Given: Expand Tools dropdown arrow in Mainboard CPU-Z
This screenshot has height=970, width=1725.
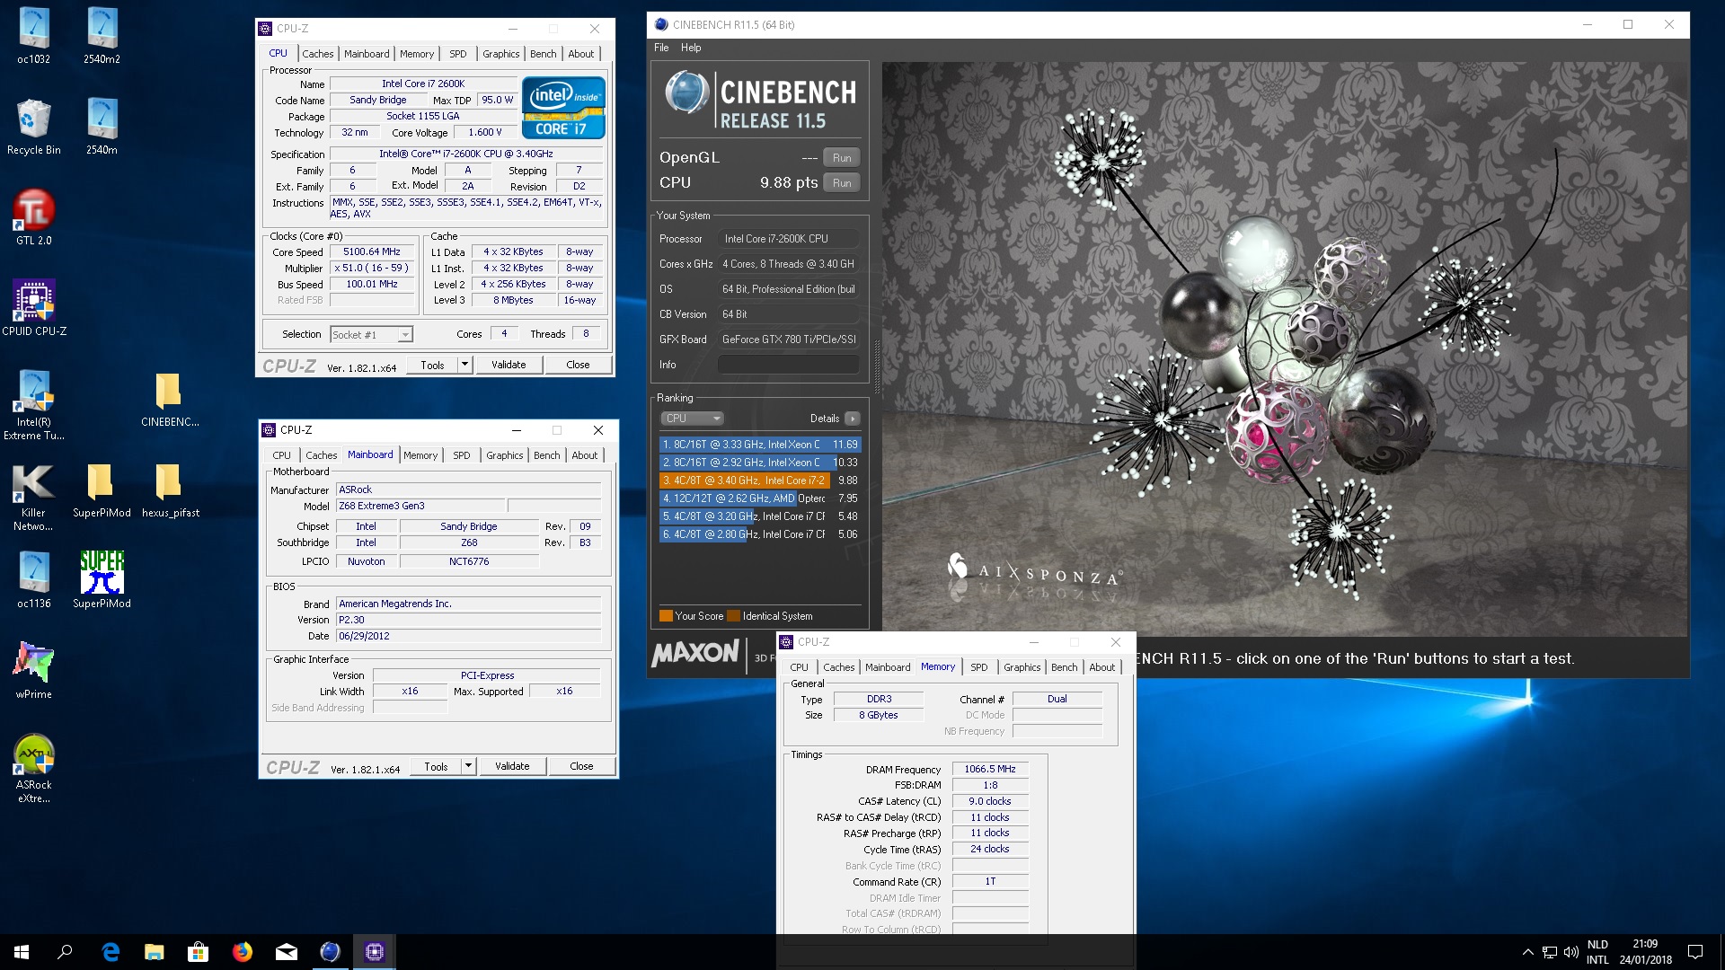Looking at the screenshot, I should pos(468,766).
